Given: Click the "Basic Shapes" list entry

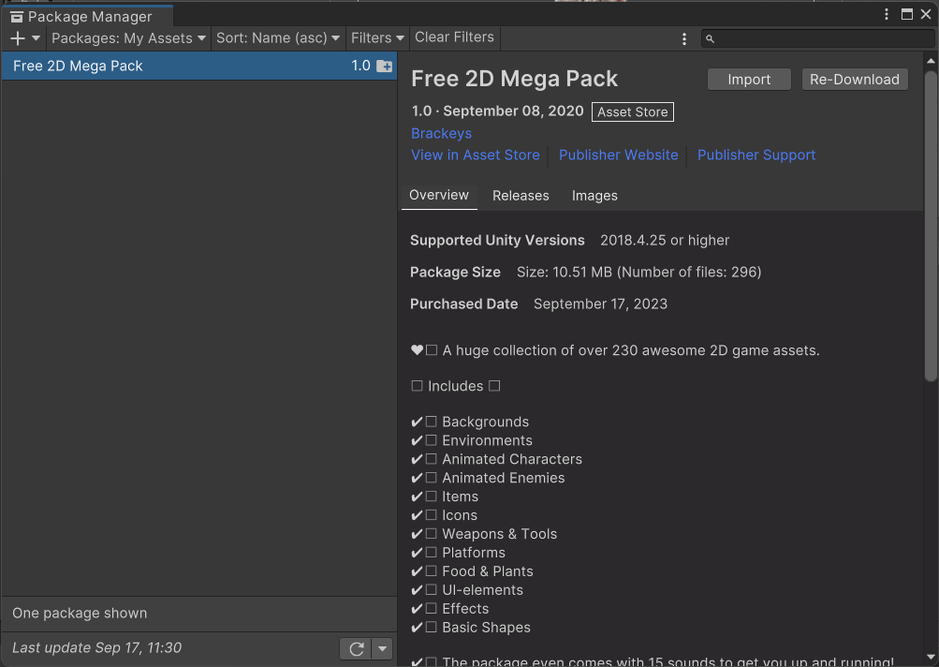Looking at the screenshot, I should pyautogui.click(x=486, y=628).
